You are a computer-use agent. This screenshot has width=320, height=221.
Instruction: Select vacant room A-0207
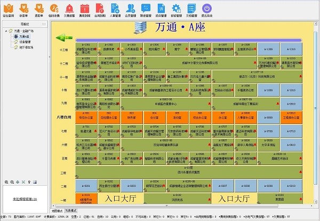[222, 186]
